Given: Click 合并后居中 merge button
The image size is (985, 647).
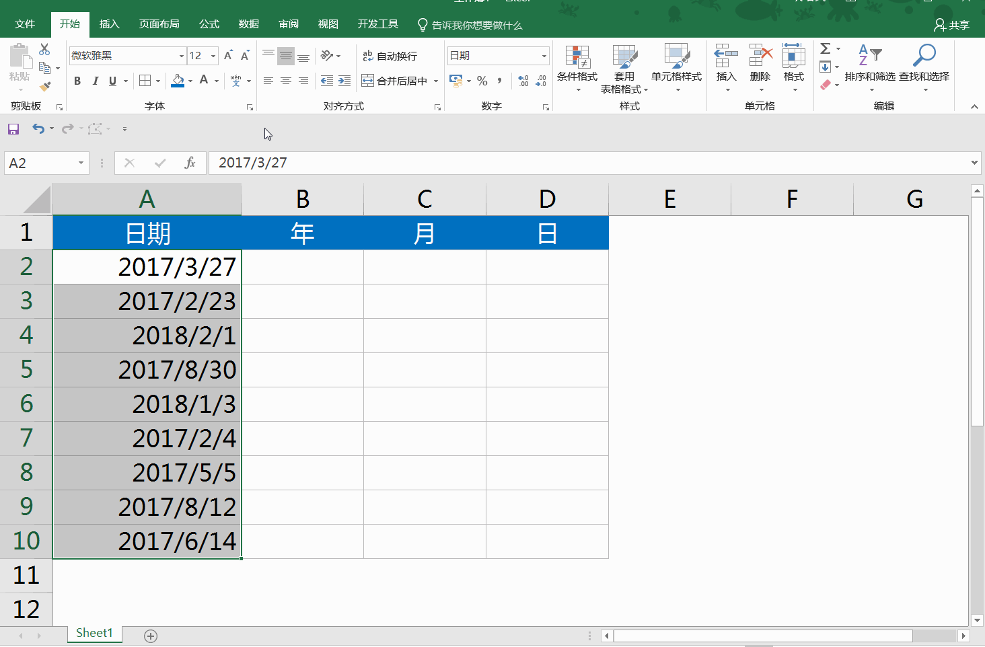Looking at the screenshot, I should [394, 81].
